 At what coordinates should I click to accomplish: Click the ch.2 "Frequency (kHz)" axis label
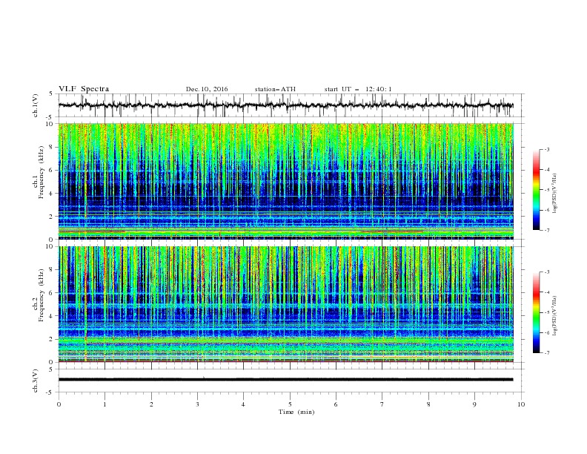(42, 295)
